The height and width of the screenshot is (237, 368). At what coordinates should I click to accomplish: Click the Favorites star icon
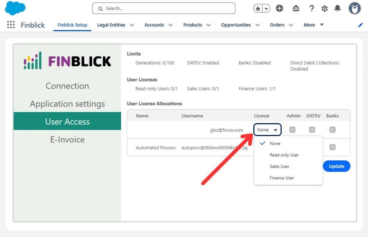point(258,9)
